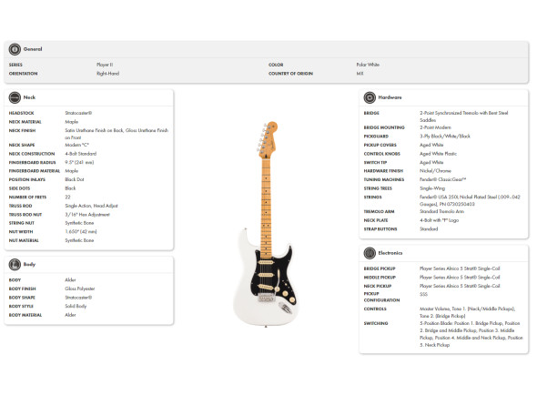Click the white Stratocaster guitar image
The image size is (537, 395).
pos(267,224)
